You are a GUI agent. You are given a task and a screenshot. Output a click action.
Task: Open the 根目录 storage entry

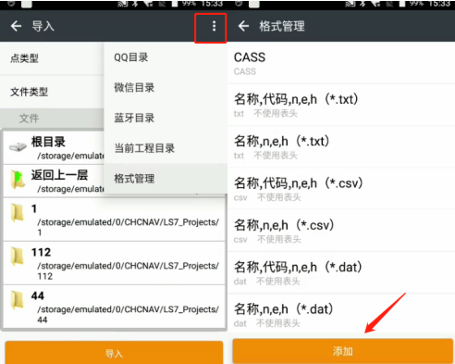(54, 147)
